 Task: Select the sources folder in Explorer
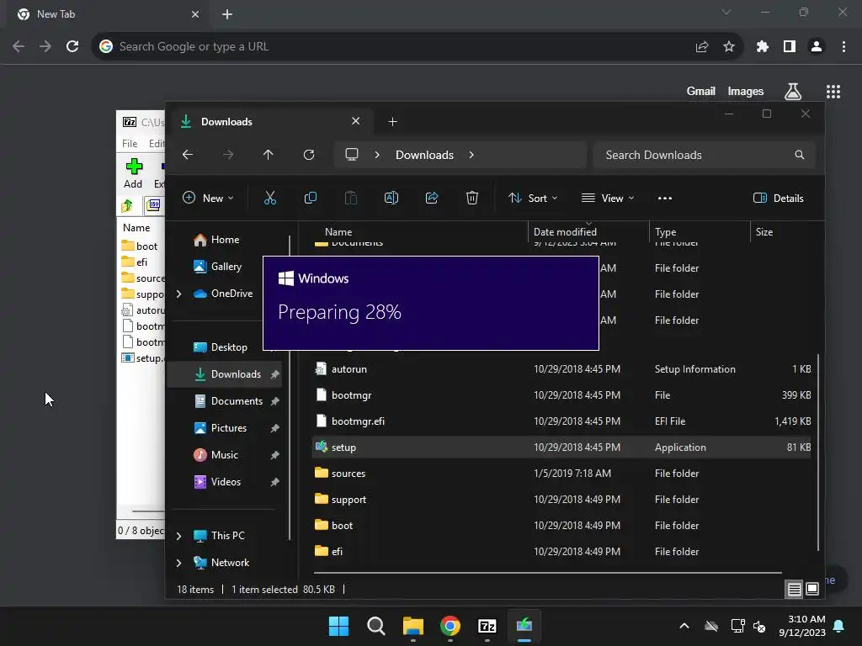coord(562,474)
